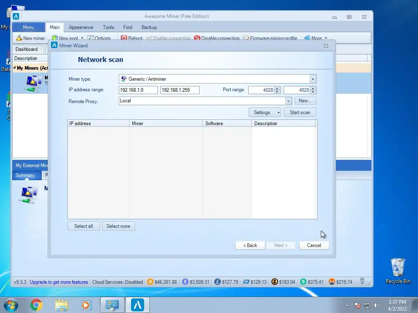Start the network scan
Viewport: 418px width, 313px height.
point(300,112)
